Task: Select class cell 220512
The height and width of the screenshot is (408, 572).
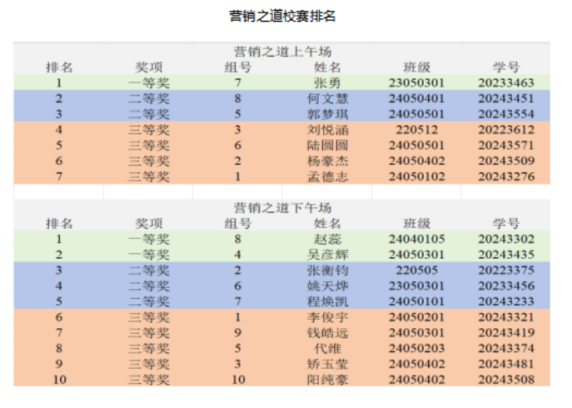Action: [x=417, y=129]
